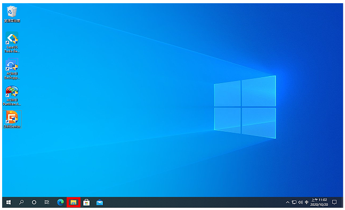The image size is (345, 210).
Task: Open the volume speaker tray icon
Action: (300, 203)
